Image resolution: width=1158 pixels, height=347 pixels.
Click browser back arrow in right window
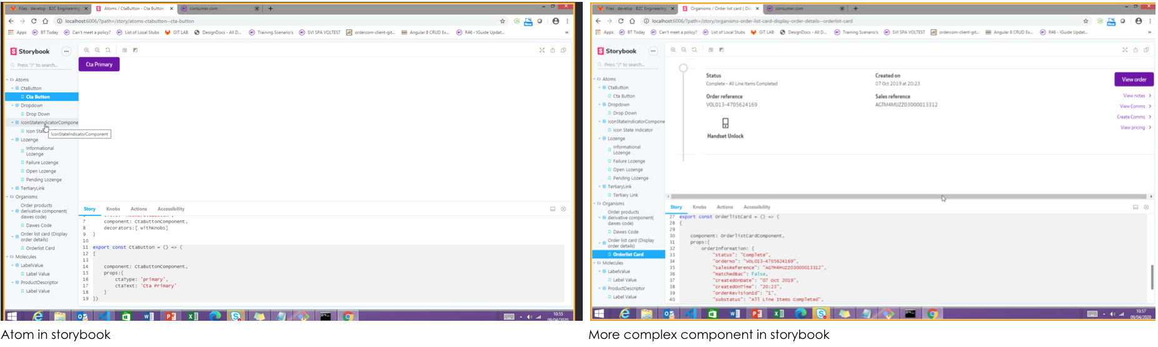click(598, 21)
